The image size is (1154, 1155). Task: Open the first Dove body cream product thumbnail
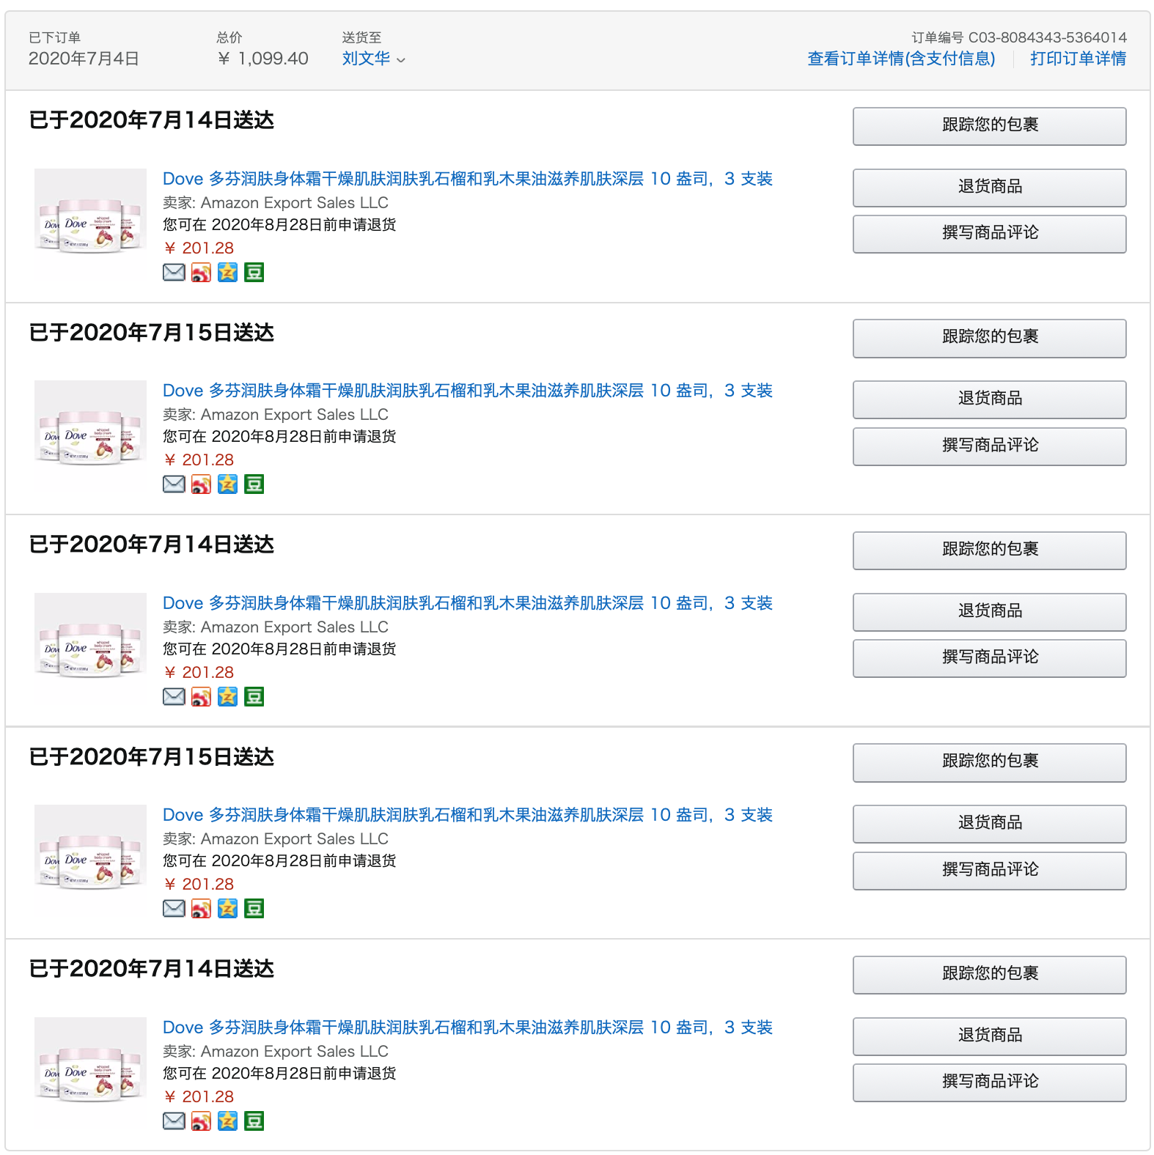90,224
